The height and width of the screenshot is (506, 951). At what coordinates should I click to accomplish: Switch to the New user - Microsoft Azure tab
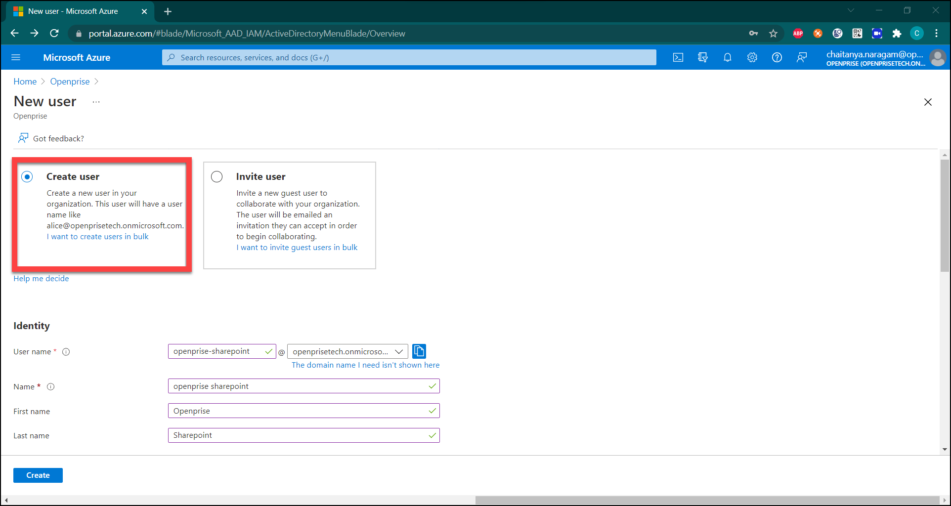[80, 11]
